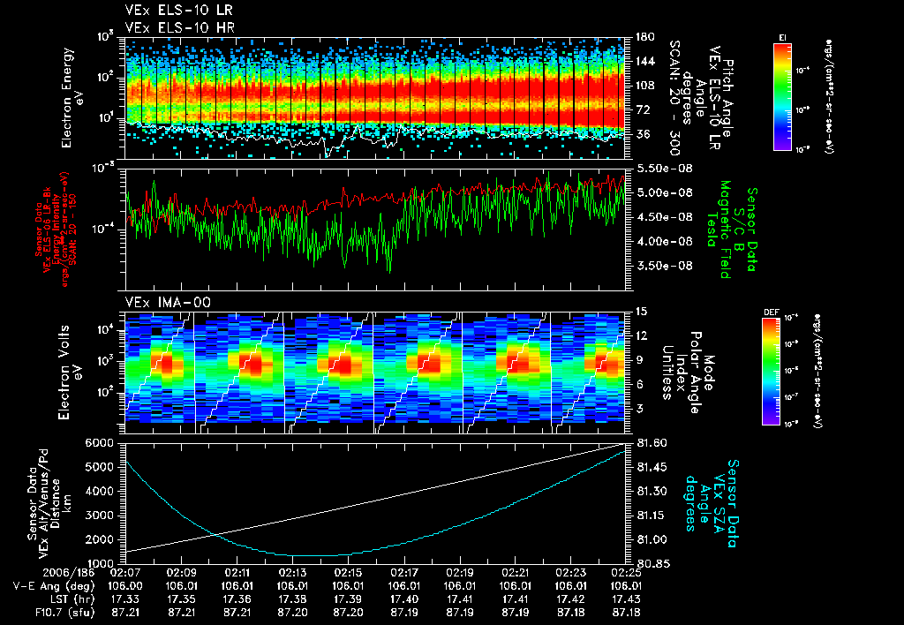Click the '02:25' time tick label

point(626,573)
